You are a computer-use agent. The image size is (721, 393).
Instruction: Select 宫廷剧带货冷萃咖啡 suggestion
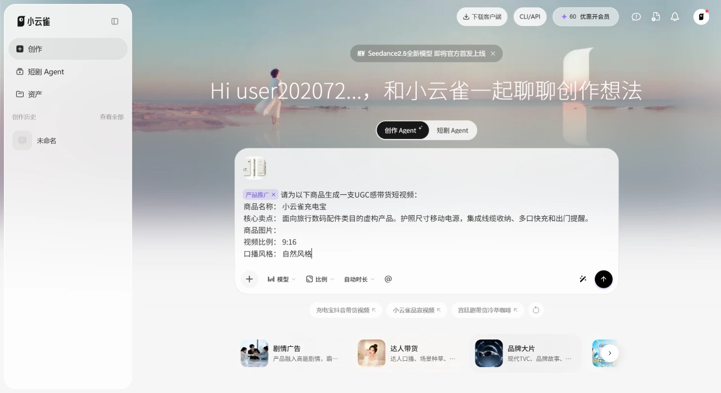488,310
